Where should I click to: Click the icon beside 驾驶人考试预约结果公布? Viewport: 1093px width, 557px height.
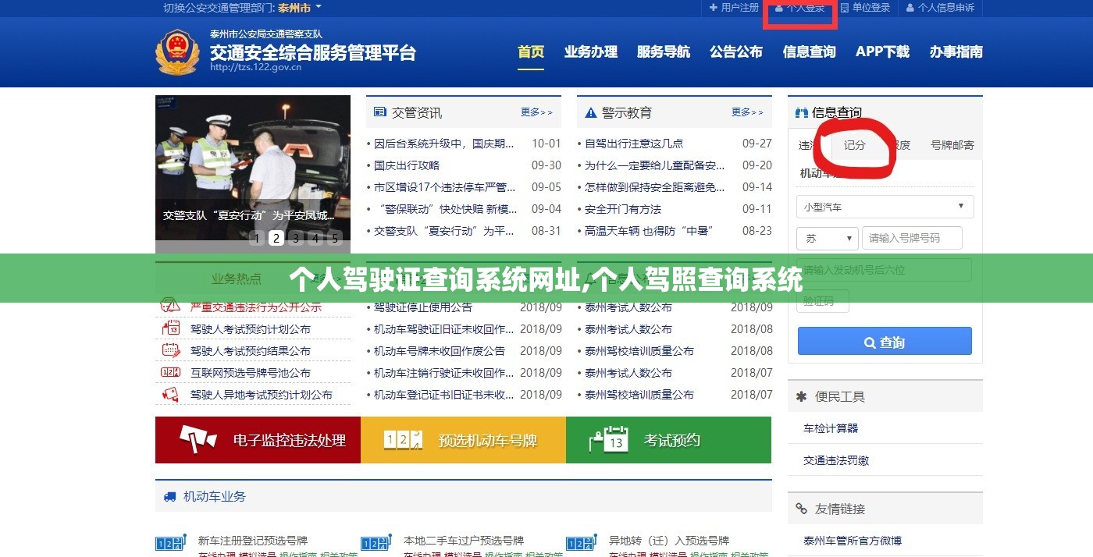pos(170,350)
